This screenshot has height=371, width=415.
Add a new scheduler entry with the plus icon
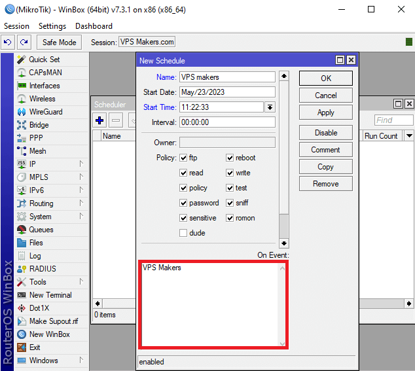(x=99, y=120)
